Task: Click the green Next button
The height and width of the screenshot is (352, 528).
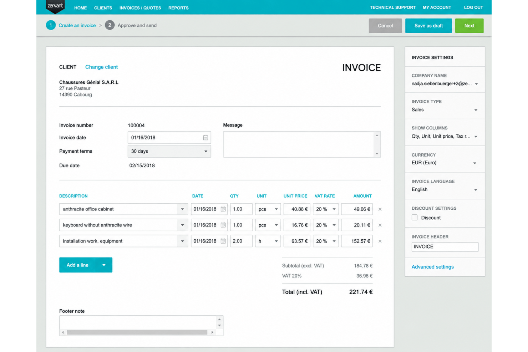Action: [x=469, y=26]
